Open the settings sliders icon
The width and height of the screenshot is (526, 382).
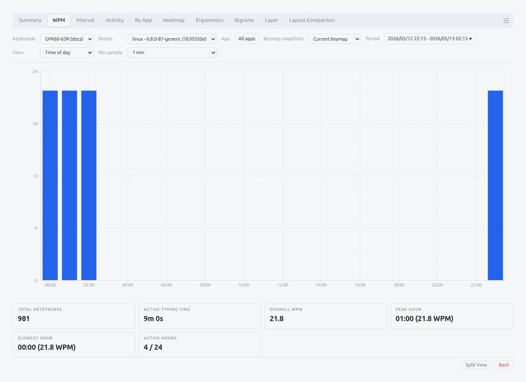[x=506, y=21]
